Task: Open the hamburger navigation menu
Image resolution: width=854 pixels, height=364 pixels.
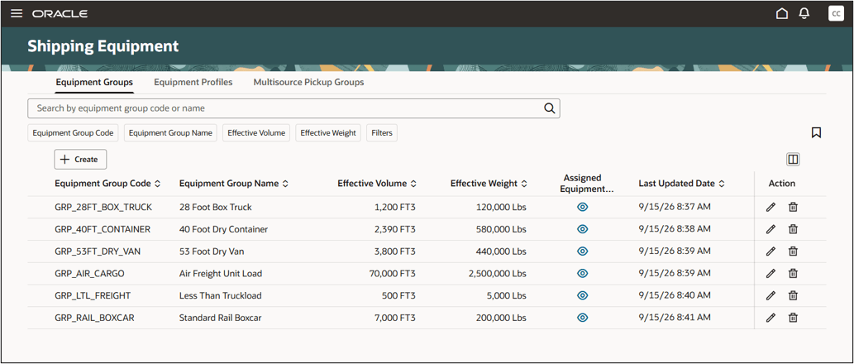Action: (17, 13)
